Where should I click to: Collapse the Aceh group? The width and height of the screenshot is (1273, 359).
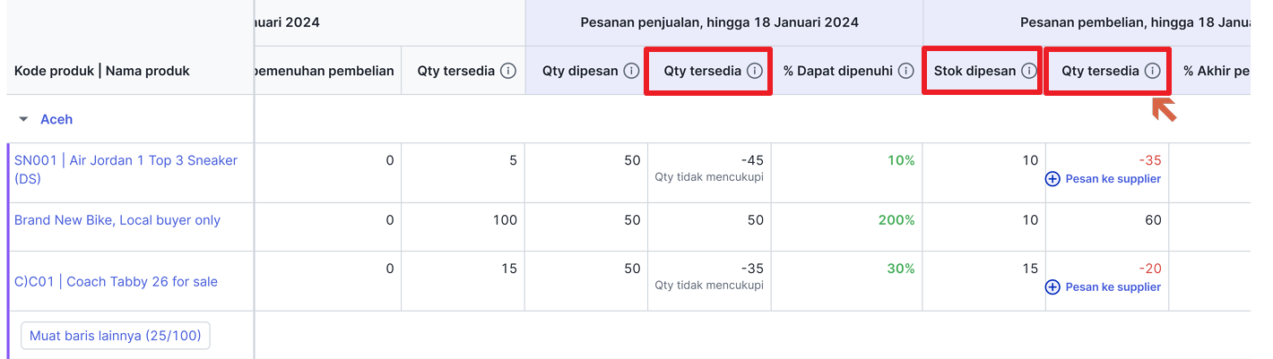24,119
